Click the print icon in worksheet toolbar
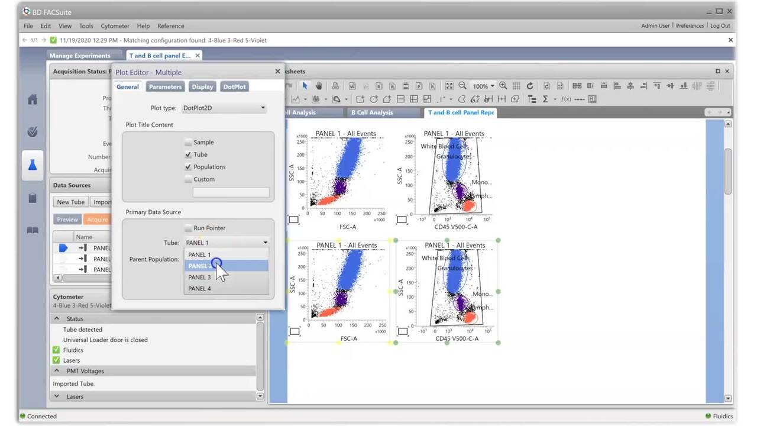Image resolution: width=757 pixels, height=426 pixels. [335, 86]
